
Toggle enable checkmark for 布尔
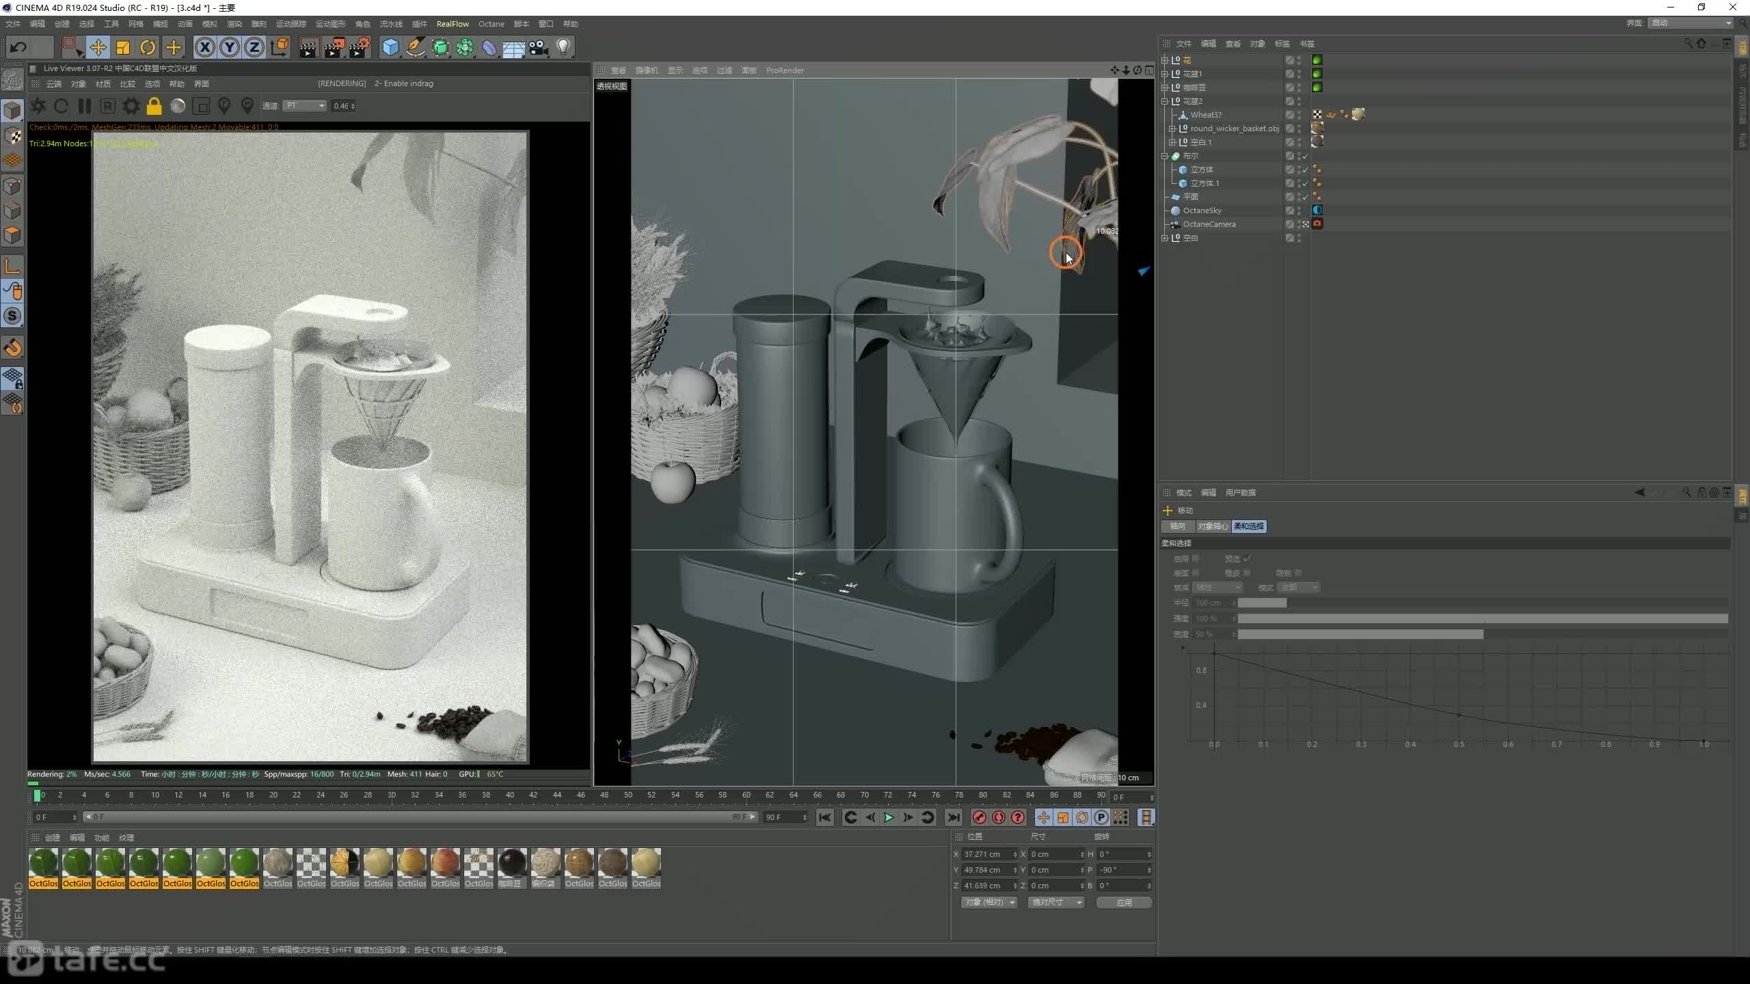[1305, 156]
